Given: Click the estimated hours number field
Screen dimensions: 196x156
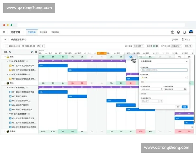Looking at the screenshot, I should pyautogui.click(x=150, y=101).
